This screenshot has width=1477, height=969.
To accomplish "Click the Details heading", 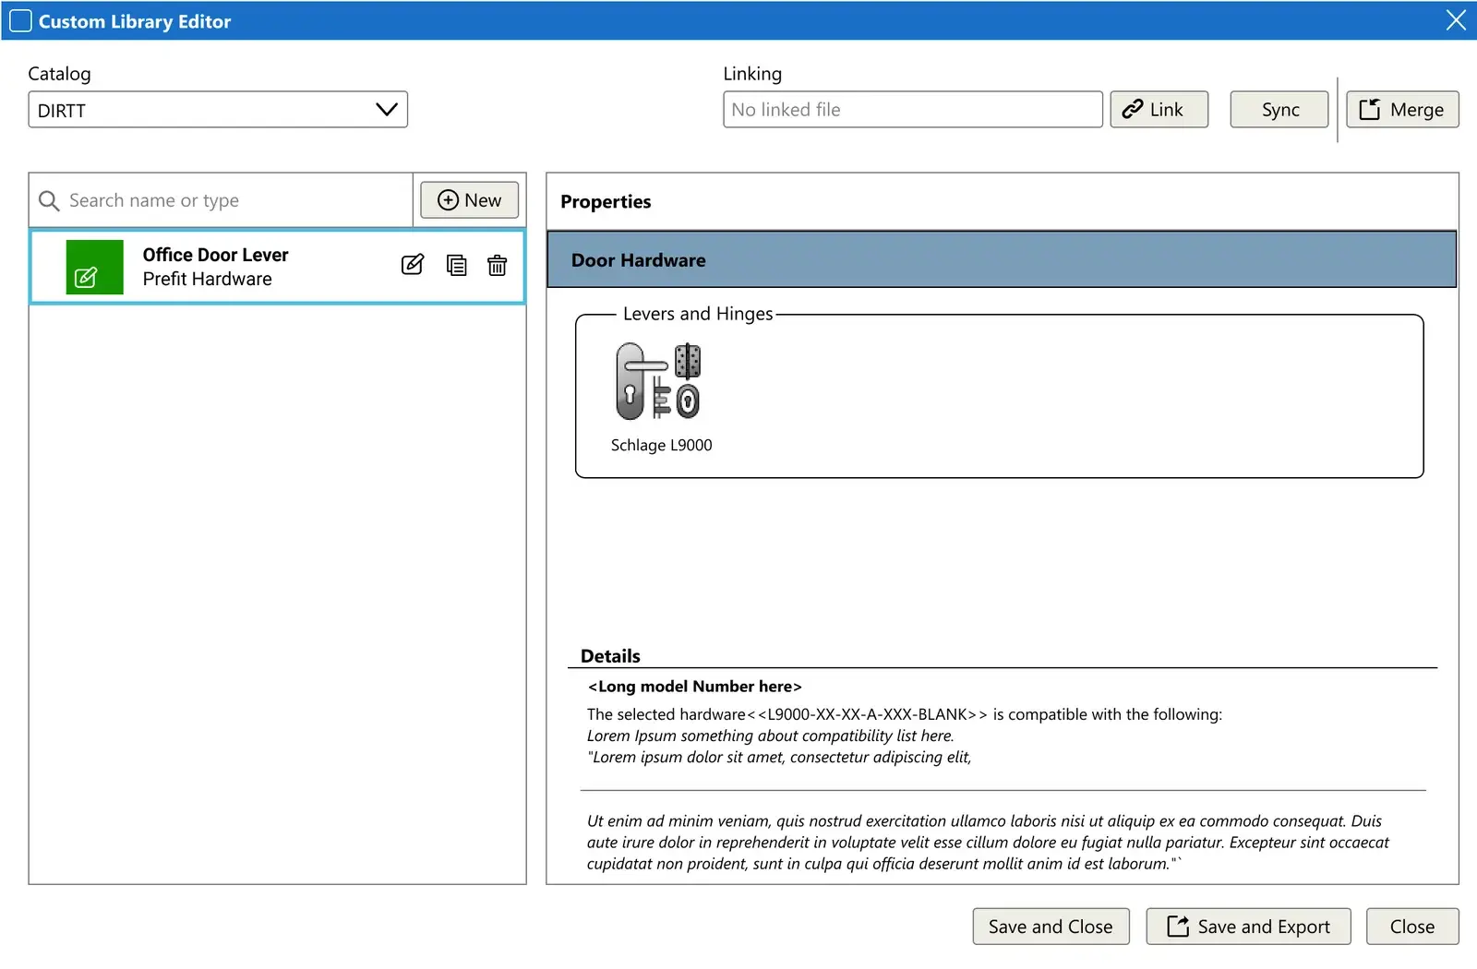I will [610, 656].
